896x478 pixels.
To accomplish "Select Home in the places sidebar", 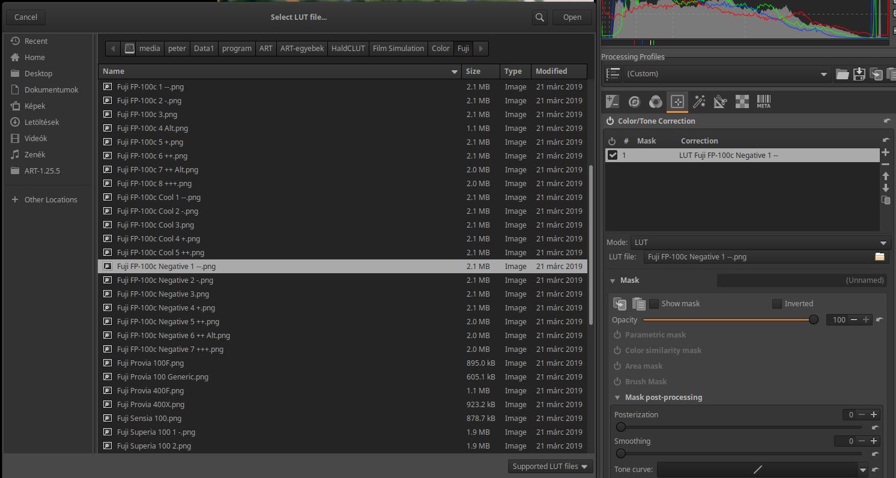I will [34, 58].
